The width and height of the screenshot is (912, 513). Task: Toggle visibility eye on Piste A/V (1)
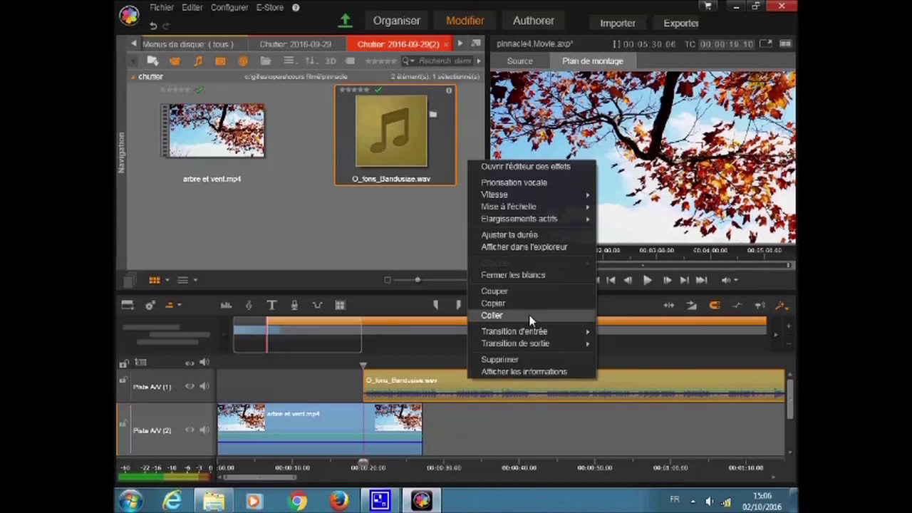(x=190, y=387)
